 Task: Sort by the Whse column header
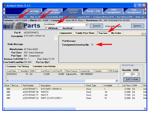7,85
